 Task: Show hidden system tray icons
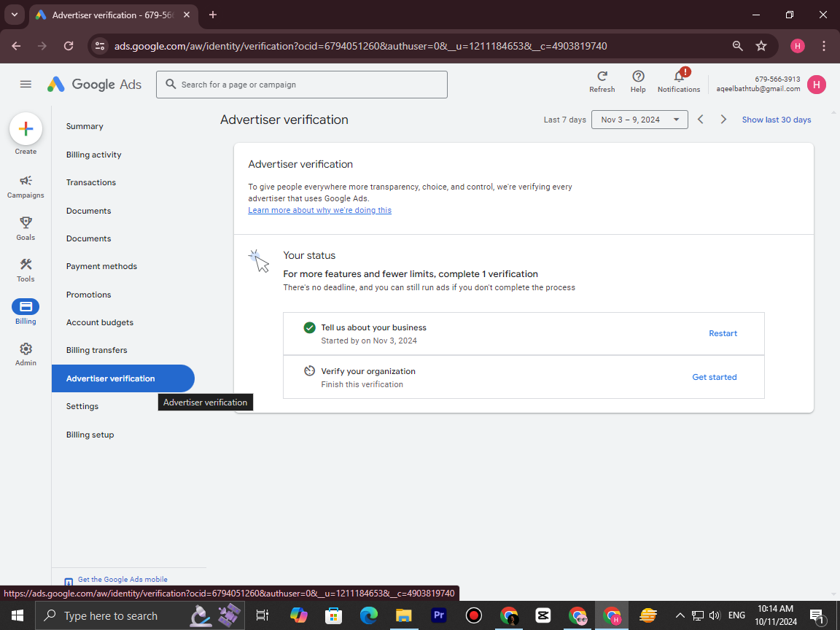pos(680,615)
